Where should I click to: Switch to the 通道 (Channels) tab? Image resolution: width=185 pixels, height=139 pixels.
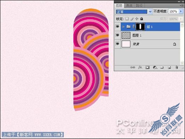[129, 6]
